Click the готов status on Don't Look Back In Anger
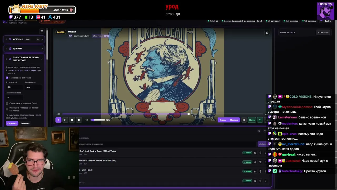Viewport: 337px width, 190px height. pos(247,153)
